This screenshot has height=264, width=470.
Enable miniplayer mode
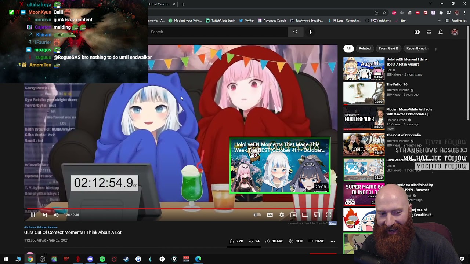pyautogui.click(x=293, y=215)
